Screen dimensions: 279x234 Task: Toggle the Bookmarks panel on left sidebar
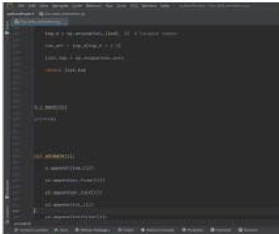[x=7, y=211]
